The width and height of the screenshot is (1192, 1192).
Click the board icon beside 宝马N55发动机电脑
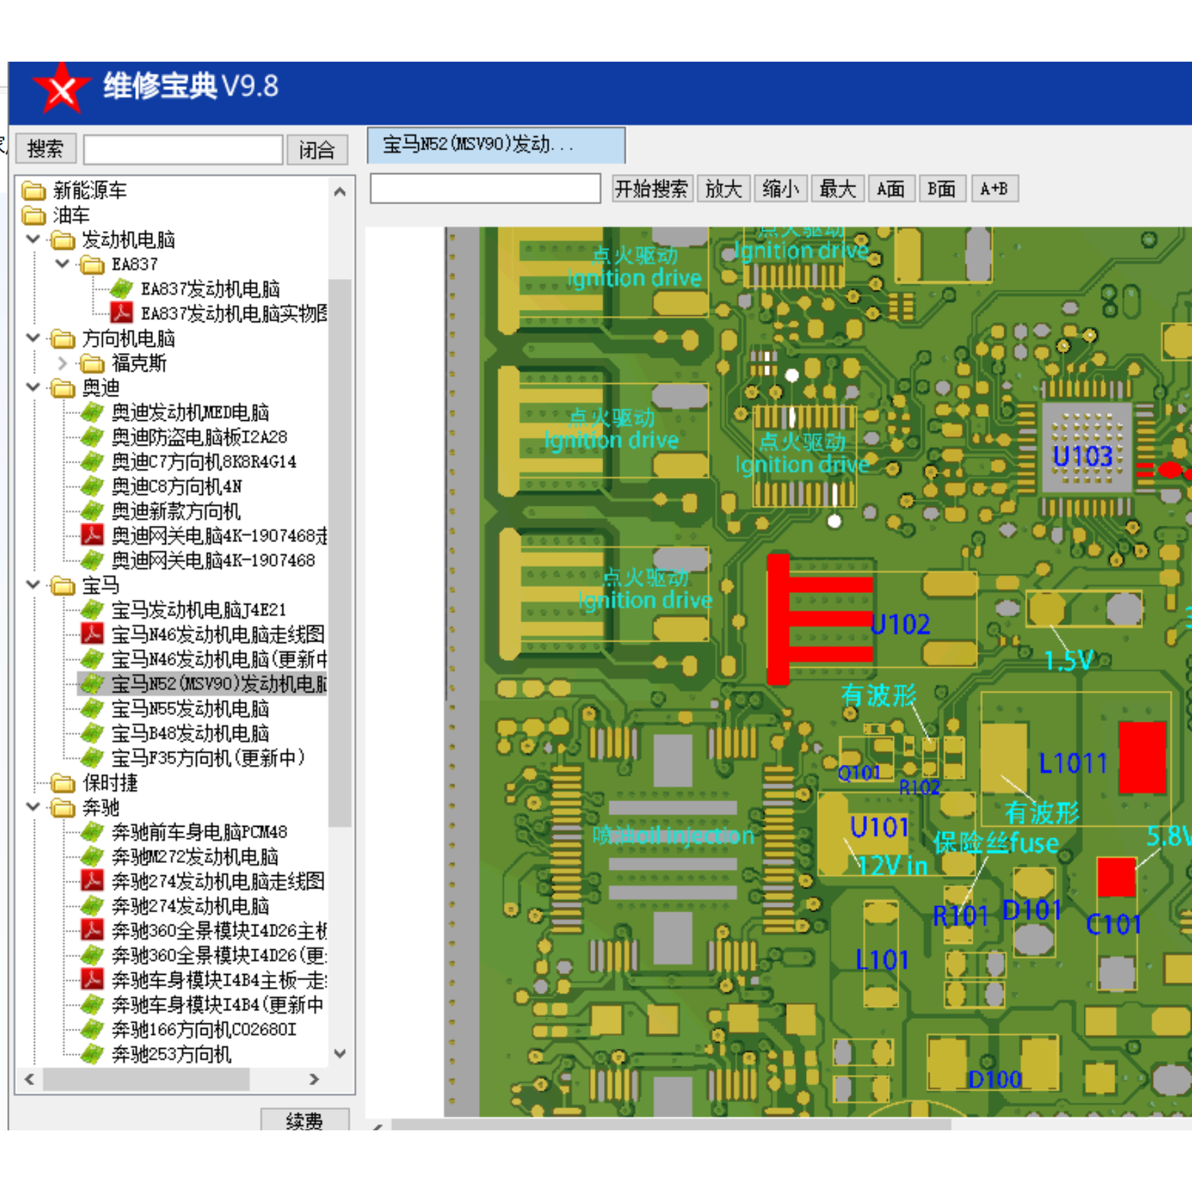(x=92, y=708)
